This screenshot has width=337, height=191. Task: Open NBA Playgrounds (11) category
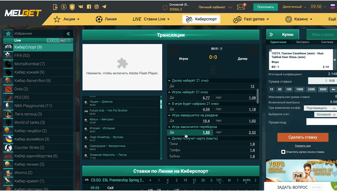[x=38, y=106]
